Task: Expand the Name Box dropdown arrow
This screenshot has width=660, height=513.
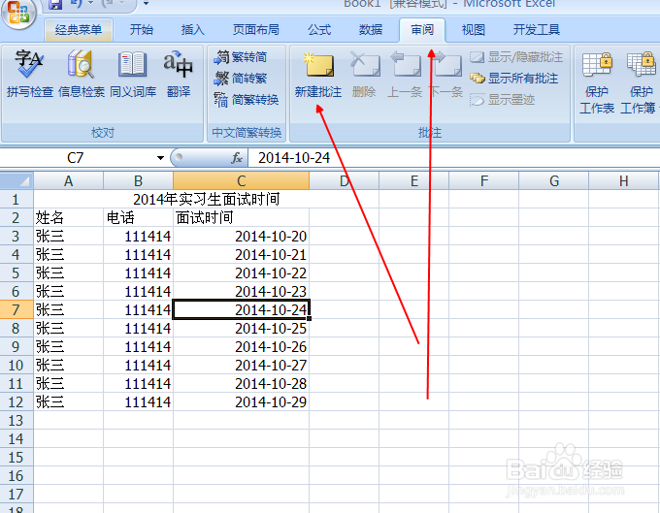Action: (x=160, y=158)
